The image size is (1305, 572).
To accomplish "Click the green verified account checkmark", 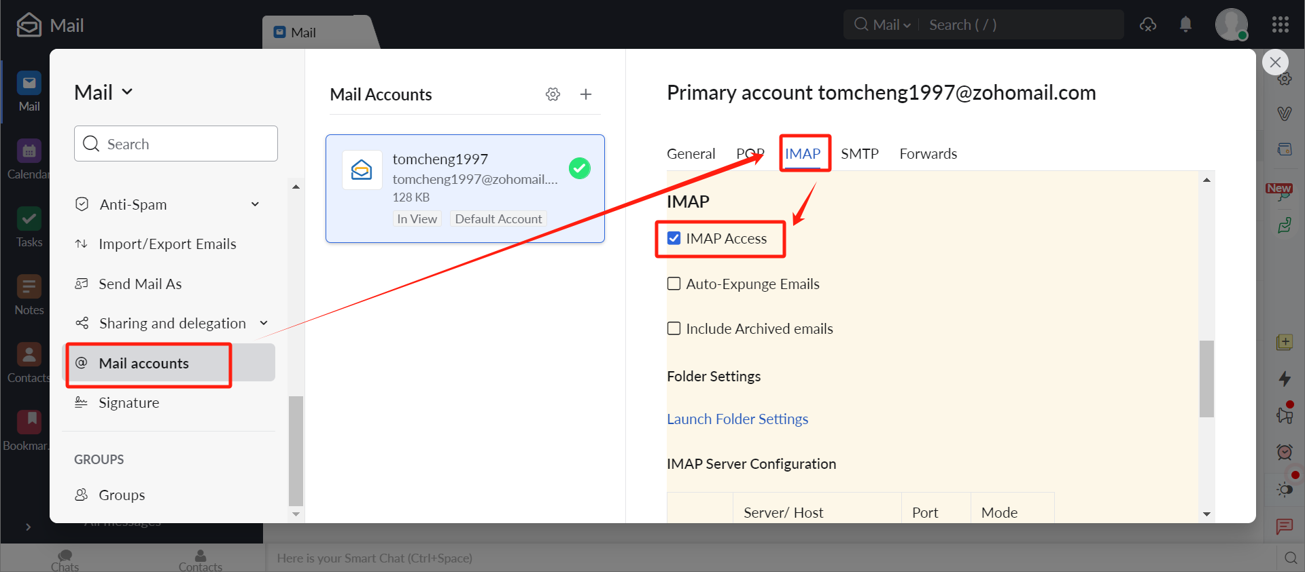I will coord(580,168).
